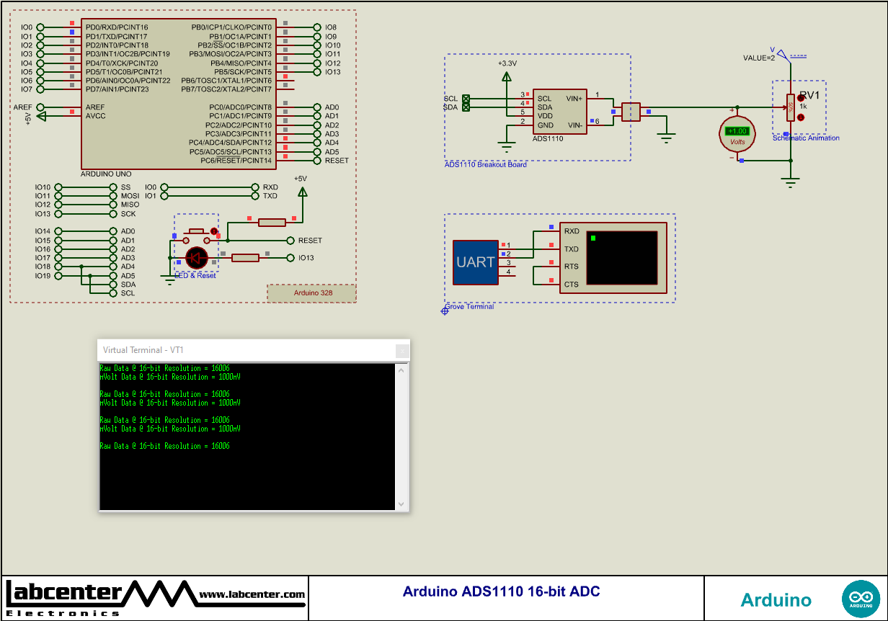Click the voltmeter showing +1.00 Volts
Screen dimensions: 888x621
pyautogui.click(x=737, y=132)
